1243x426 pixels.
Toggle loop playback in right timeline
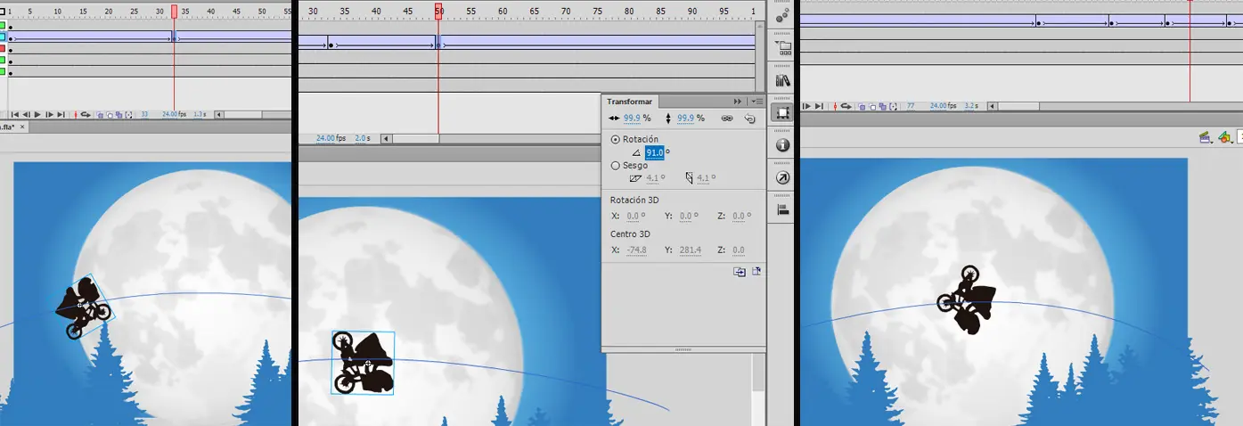pos(846,106)
